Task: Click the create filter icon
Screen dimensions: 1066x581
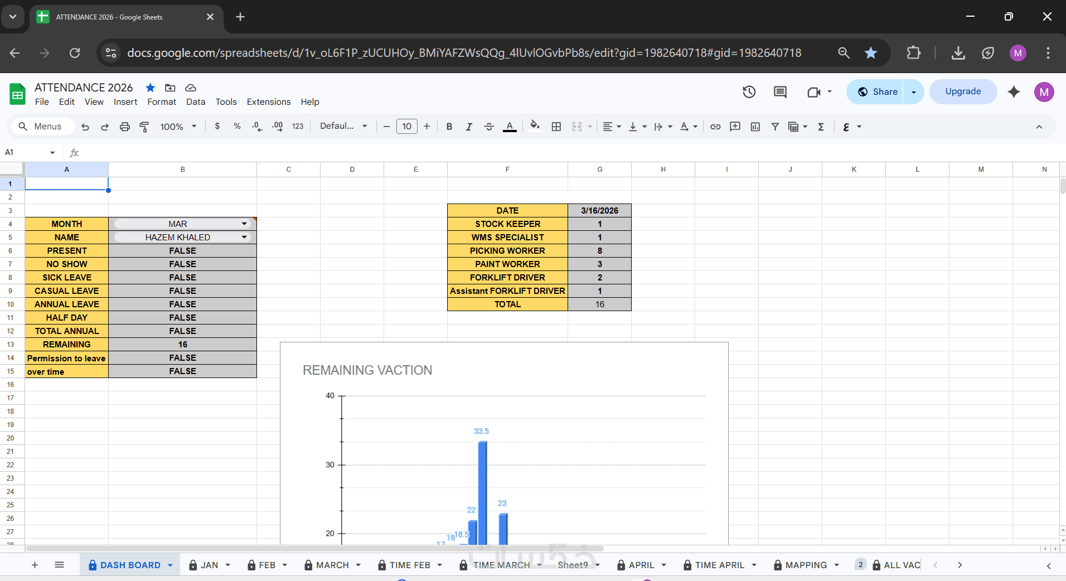Action: [775, 127]
